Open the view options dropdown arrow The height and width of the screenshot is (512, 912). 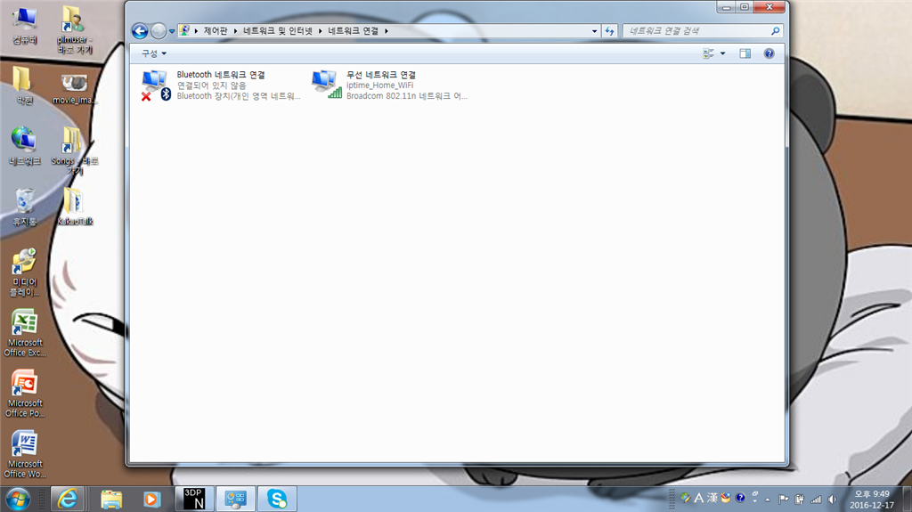point(723,53)
